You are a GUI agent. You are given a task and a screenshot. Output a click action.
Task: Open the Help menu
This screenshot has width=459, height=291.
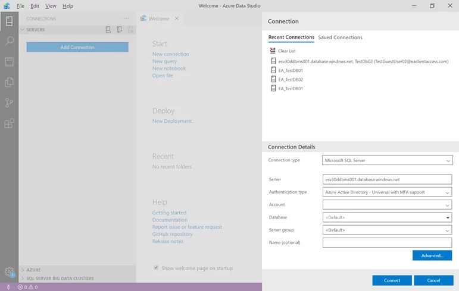pyautogui.click(x=68, y=6)
